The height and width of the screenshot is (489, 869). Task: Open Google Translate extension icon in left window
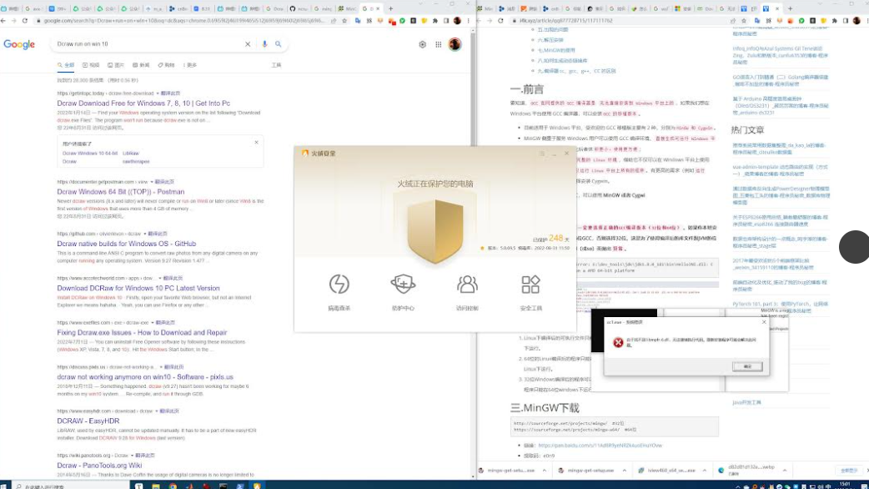click(x=358, y=21)
